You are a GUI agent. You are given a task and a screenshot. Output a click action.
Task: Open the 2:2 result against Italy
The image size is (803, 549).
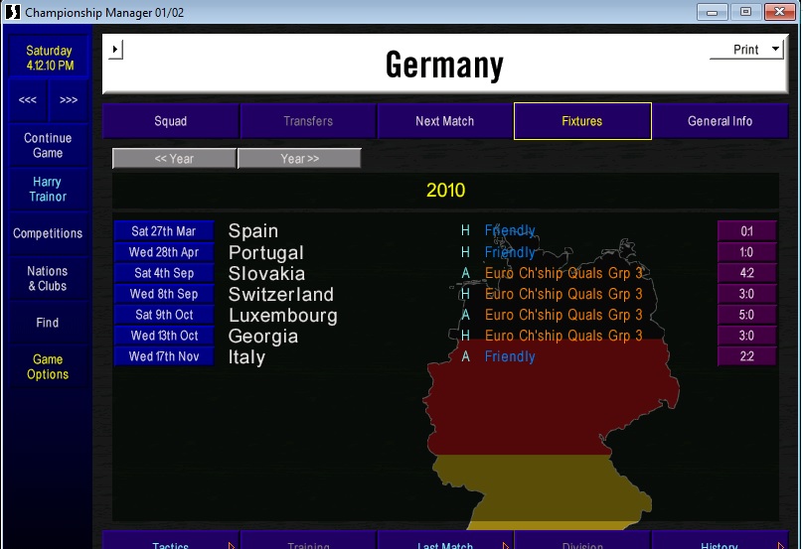point(746,356)
